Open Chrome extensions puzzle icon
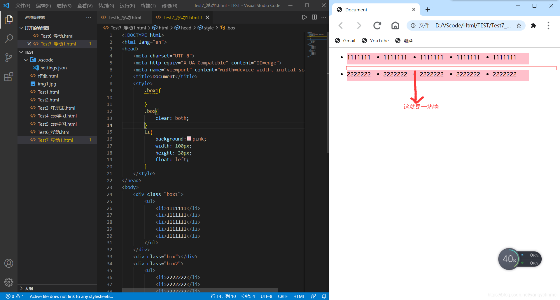This screenshot has width=560, height=300. (533, 26)
